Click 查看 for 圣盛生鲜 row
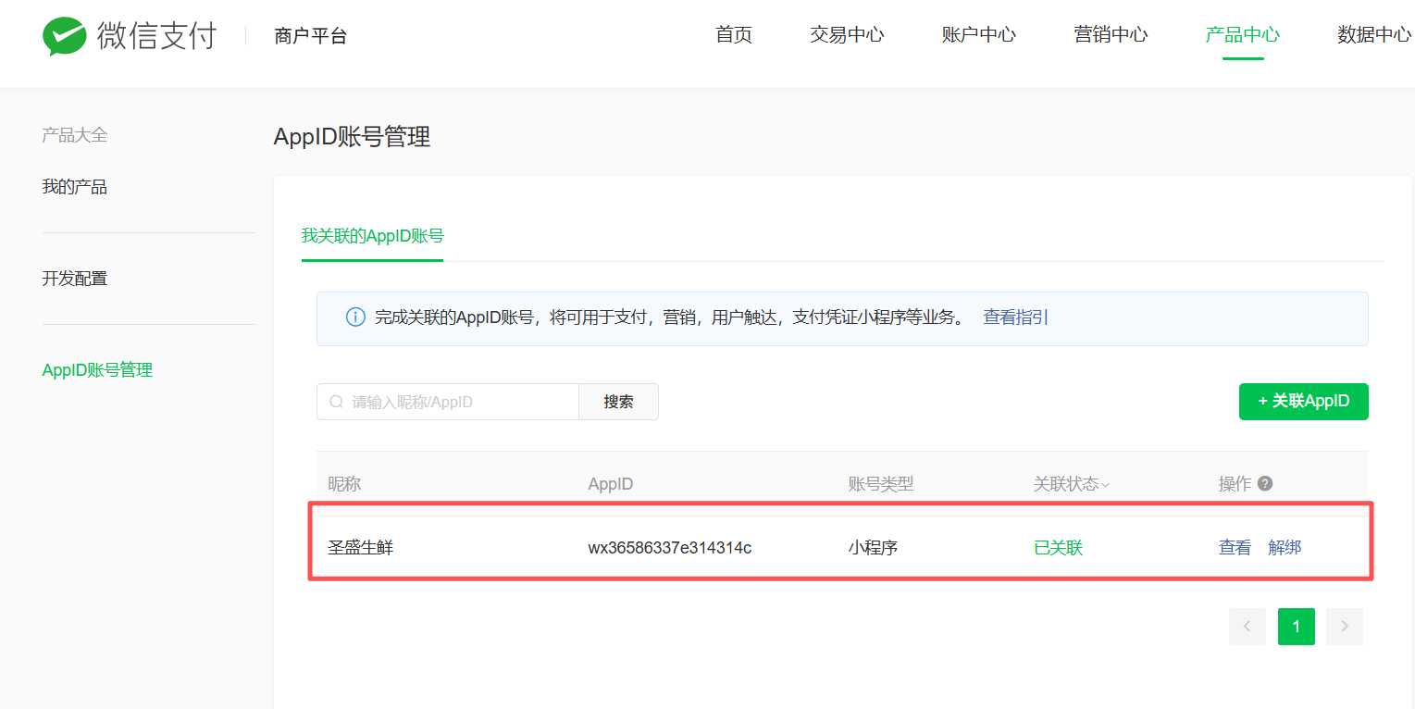Screen dimensions: 1415x709 click(1235, 548)
